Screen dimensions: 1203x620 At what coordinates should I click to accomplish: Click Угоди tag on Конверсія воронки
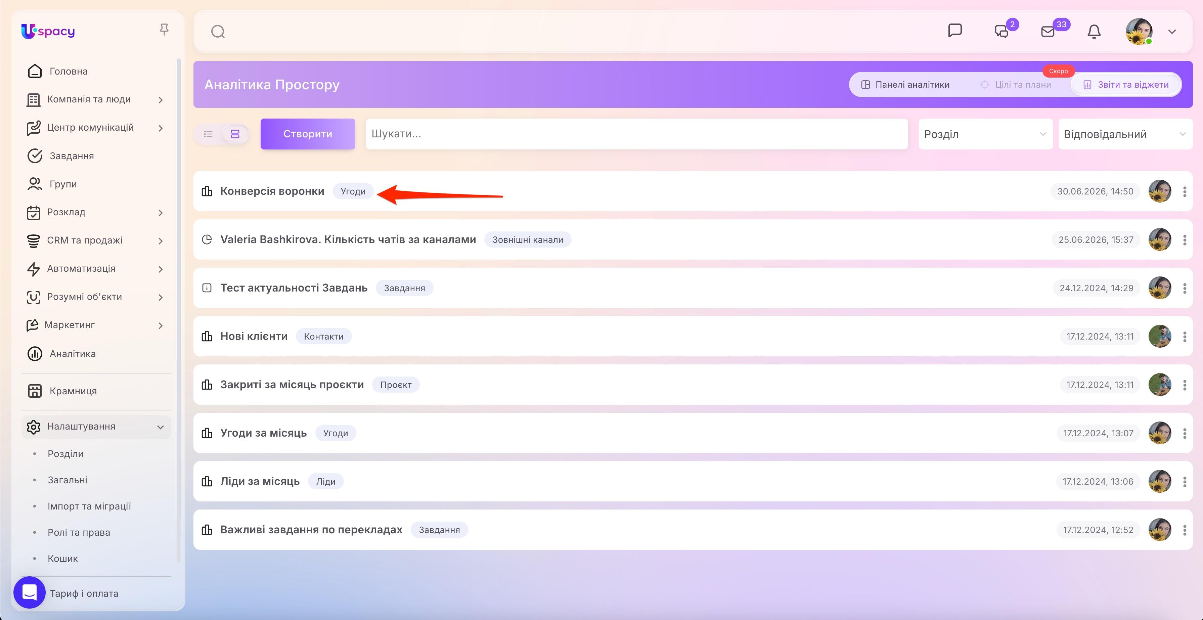(x=353, y=191)
